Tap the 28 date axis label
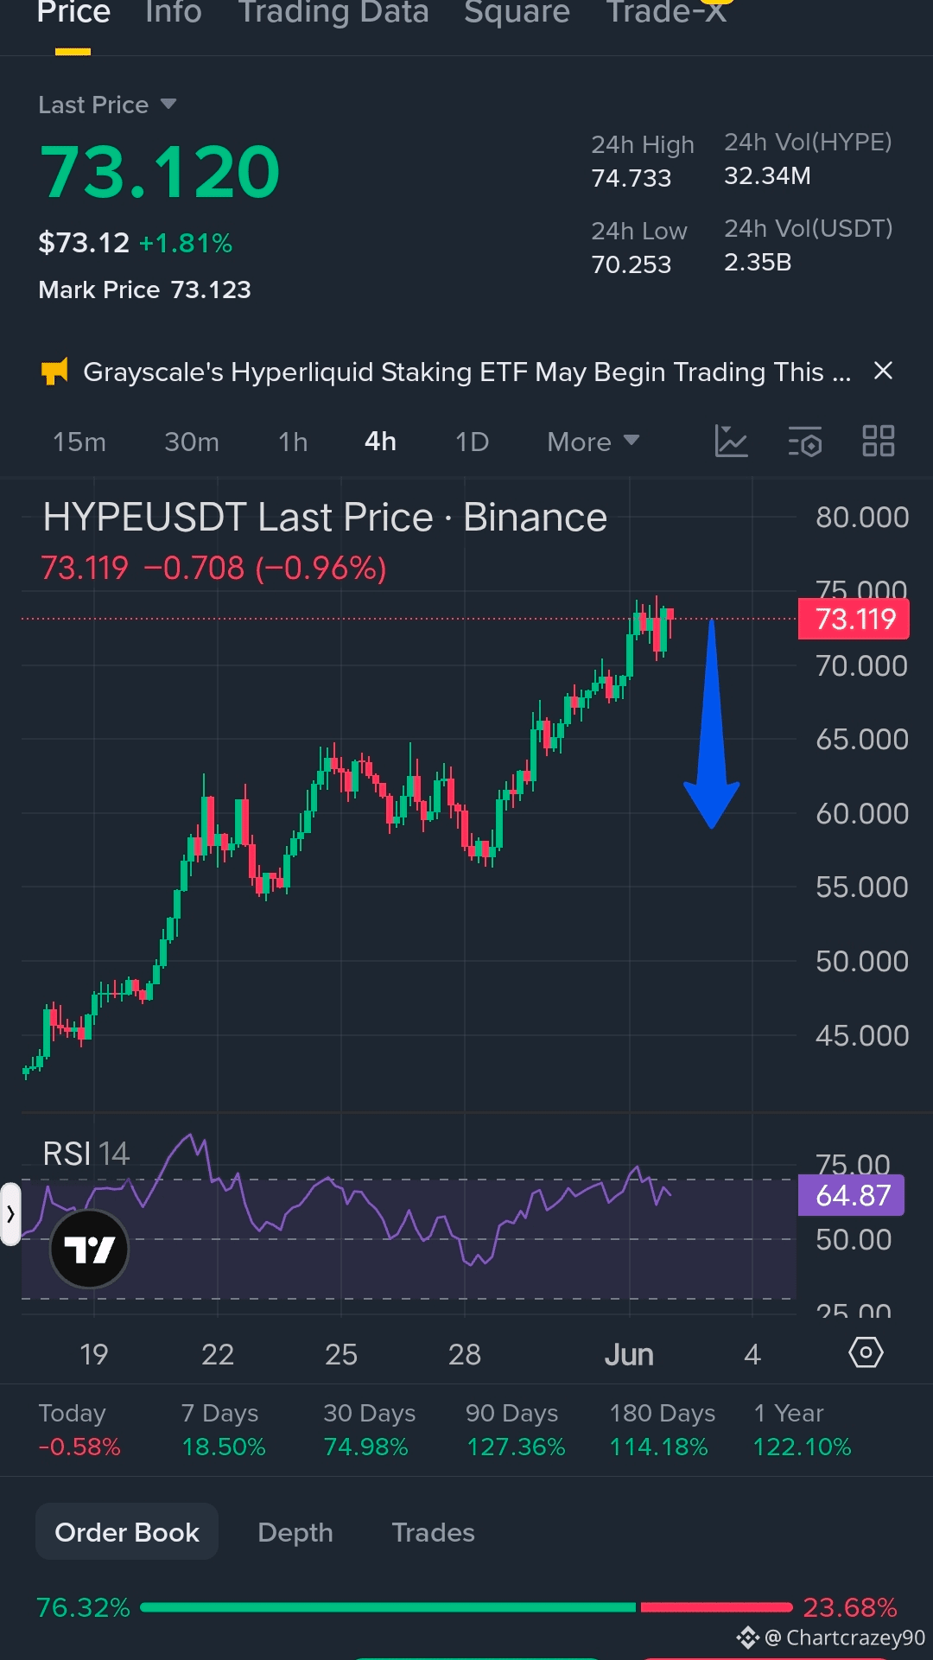The width and height of the screenshot is (933, 1660). click(x=465, y=1354)
